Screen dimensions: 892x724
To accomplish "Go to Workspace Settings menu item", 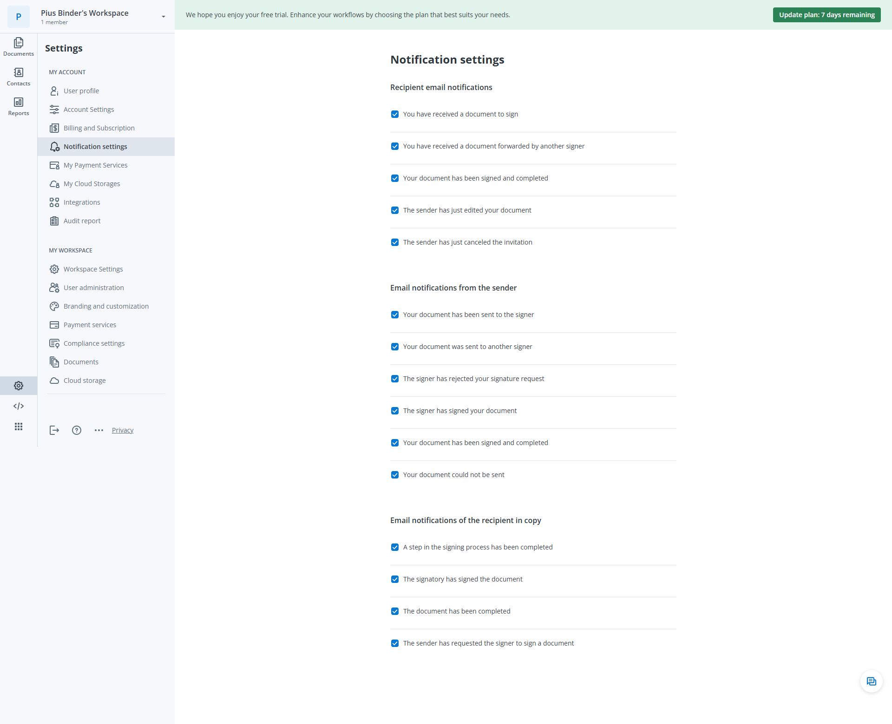I will [93, 269].
